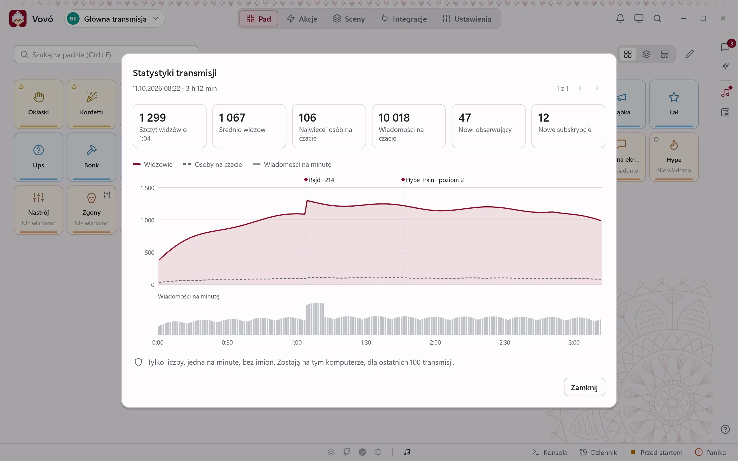Go to previous stream statistics
The image size is (738, 461).
[580, 88]
